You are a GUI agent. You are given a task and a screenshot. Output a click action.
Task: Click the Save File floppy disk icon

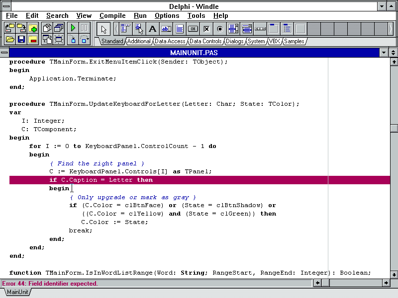tap(21, 40)
